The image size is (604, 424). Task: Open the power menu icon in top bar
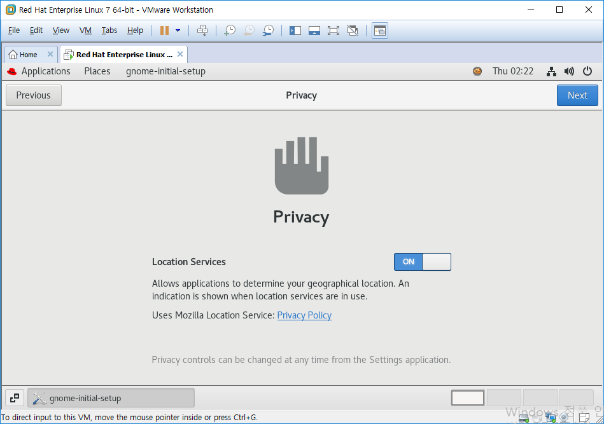pos(587,71)
